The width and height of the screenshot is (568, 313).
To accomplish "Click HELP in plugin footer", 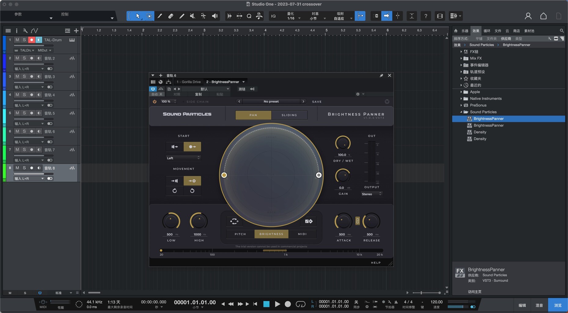I will point(376,263).
